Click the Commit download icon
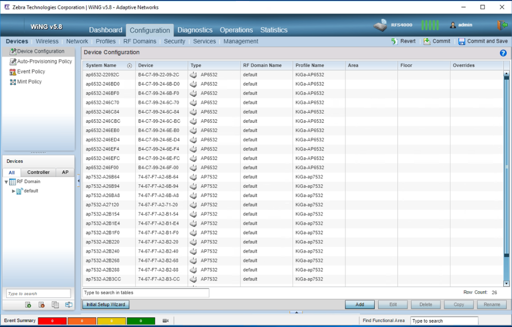 click(427, 41)
